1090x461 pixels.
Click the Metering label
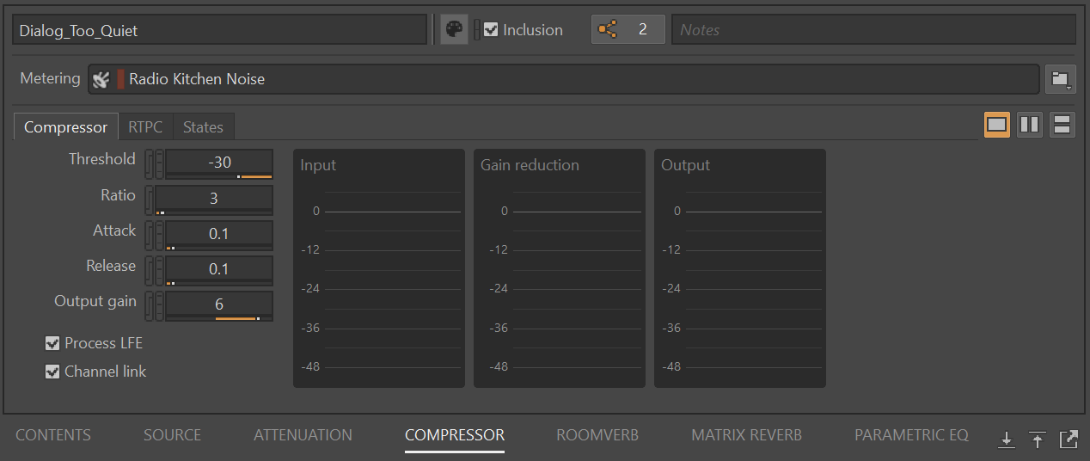point(50,78)
